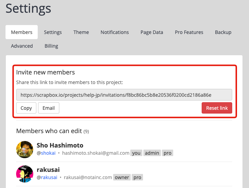Image resolution: width=249 pixels, height=188 pixels.
Task: Click the owner badge next to rakusai
Action: pos(122,177)
